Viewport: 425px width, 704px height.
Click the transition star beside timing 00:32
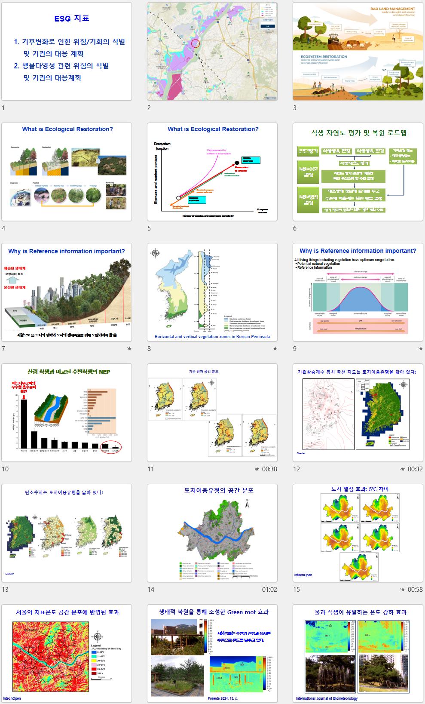(x=403, y=469)
